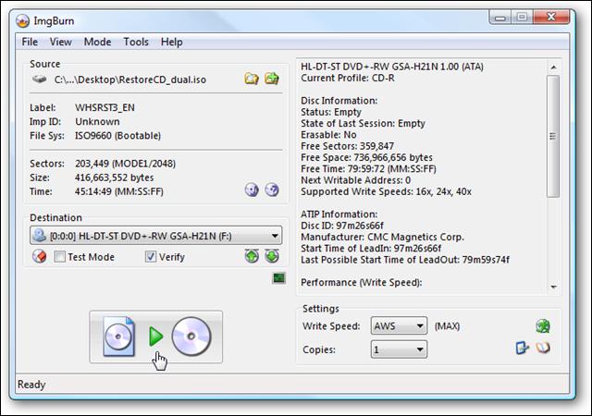Enable the Test Mode checkbox

(60, 257)
